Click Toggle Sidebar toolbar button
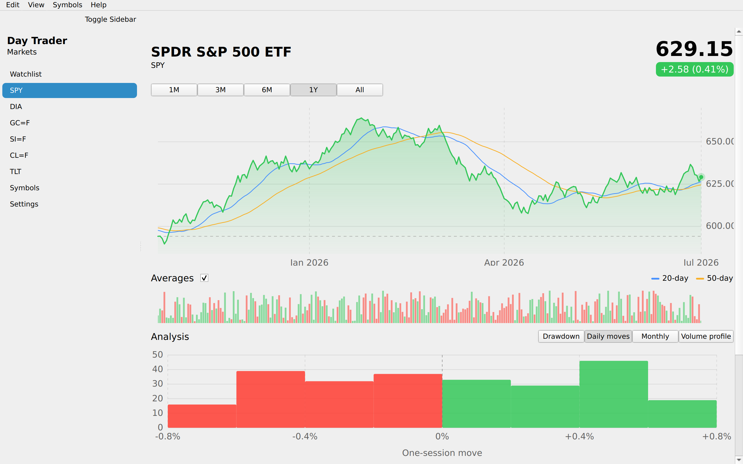This screenshot has height=464, width=743. click(x=110, y=19)
